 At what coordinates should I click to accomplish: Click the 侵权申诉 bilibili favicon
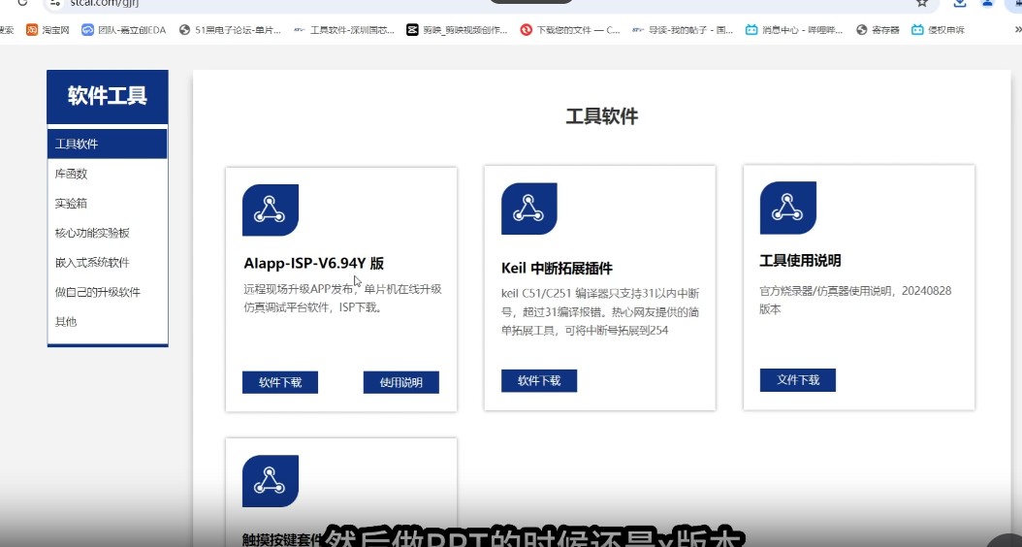click(917, 30)
